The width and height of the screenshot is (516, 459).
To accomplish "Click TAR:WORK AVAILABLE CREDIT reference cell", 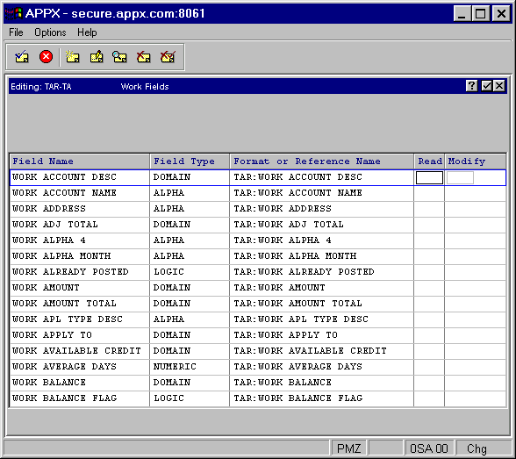I will 321,351.
